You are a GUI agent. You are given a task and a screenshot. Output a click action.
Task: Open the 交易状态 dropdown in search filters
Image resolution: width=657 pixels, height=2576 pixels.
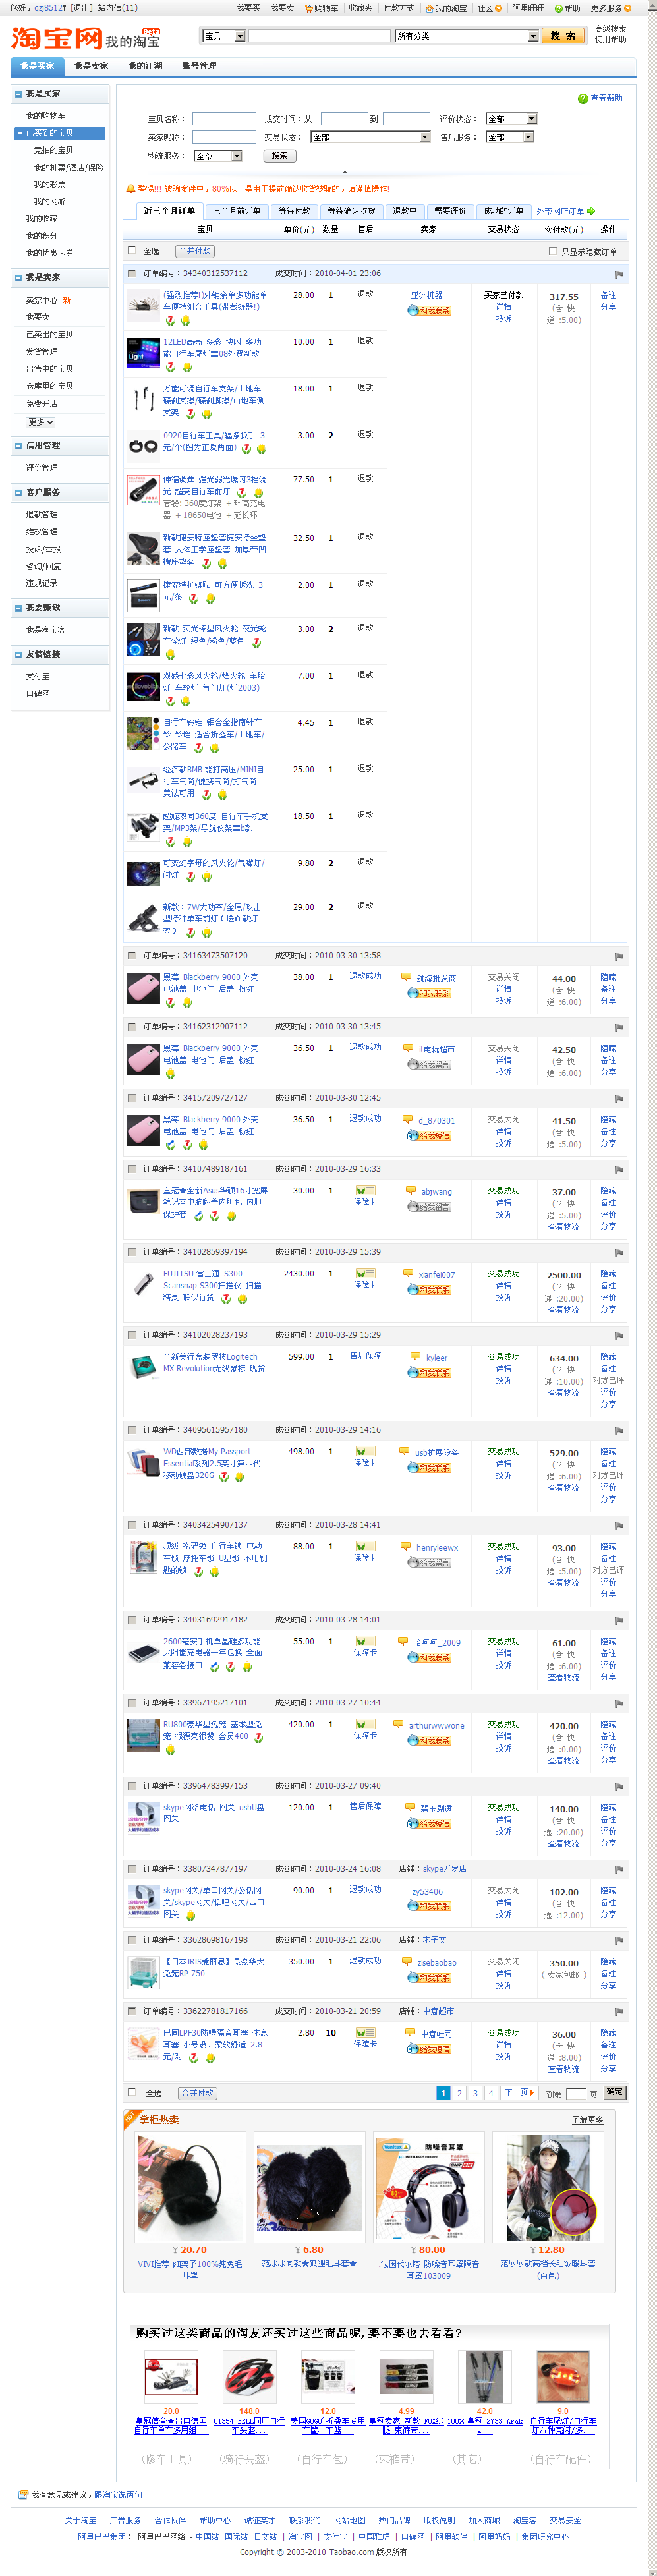[370, 137]
